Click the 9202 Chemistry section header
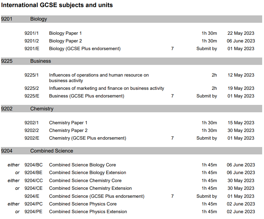This screenshot has width=264, height=219. click(x=131, y=109)
